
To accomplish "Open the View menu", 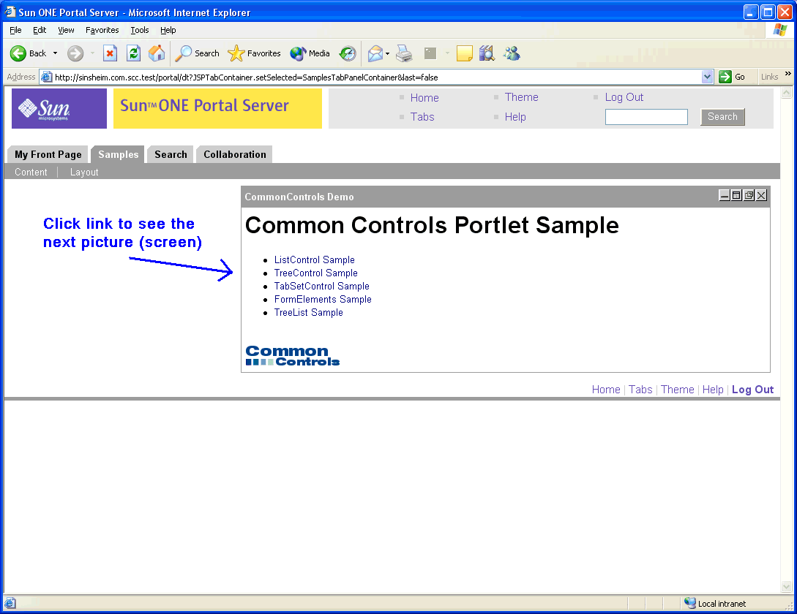I will tap(66, 30).
